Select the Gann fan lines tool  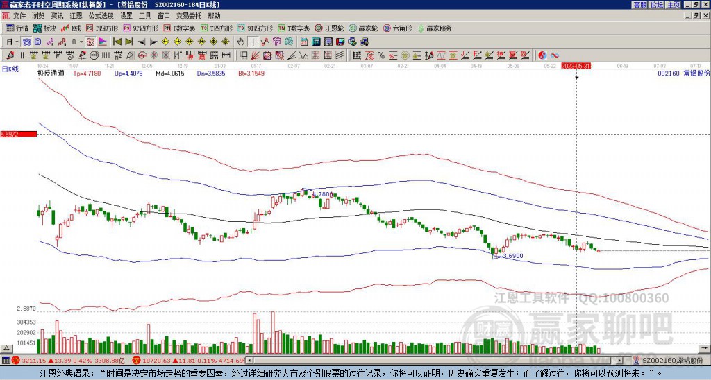click(x=256, y=55)
